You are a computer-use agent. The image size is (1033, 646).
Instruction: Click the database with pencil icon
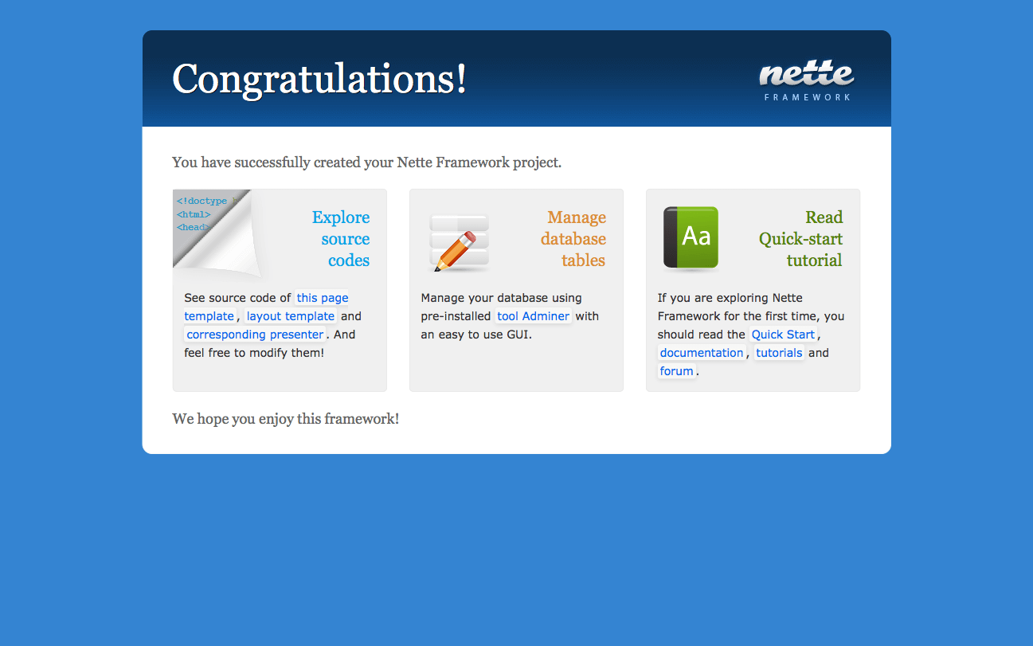pos(459,242)
